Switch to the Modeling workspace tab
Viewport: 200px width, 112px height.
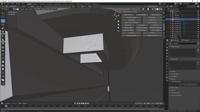pyautogui.click(x=35, y=4)
